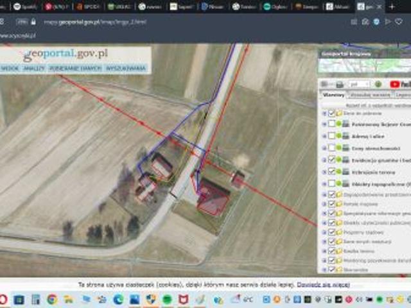Open the POBIERANIE DANYCH menu

(x=75, y=68)
